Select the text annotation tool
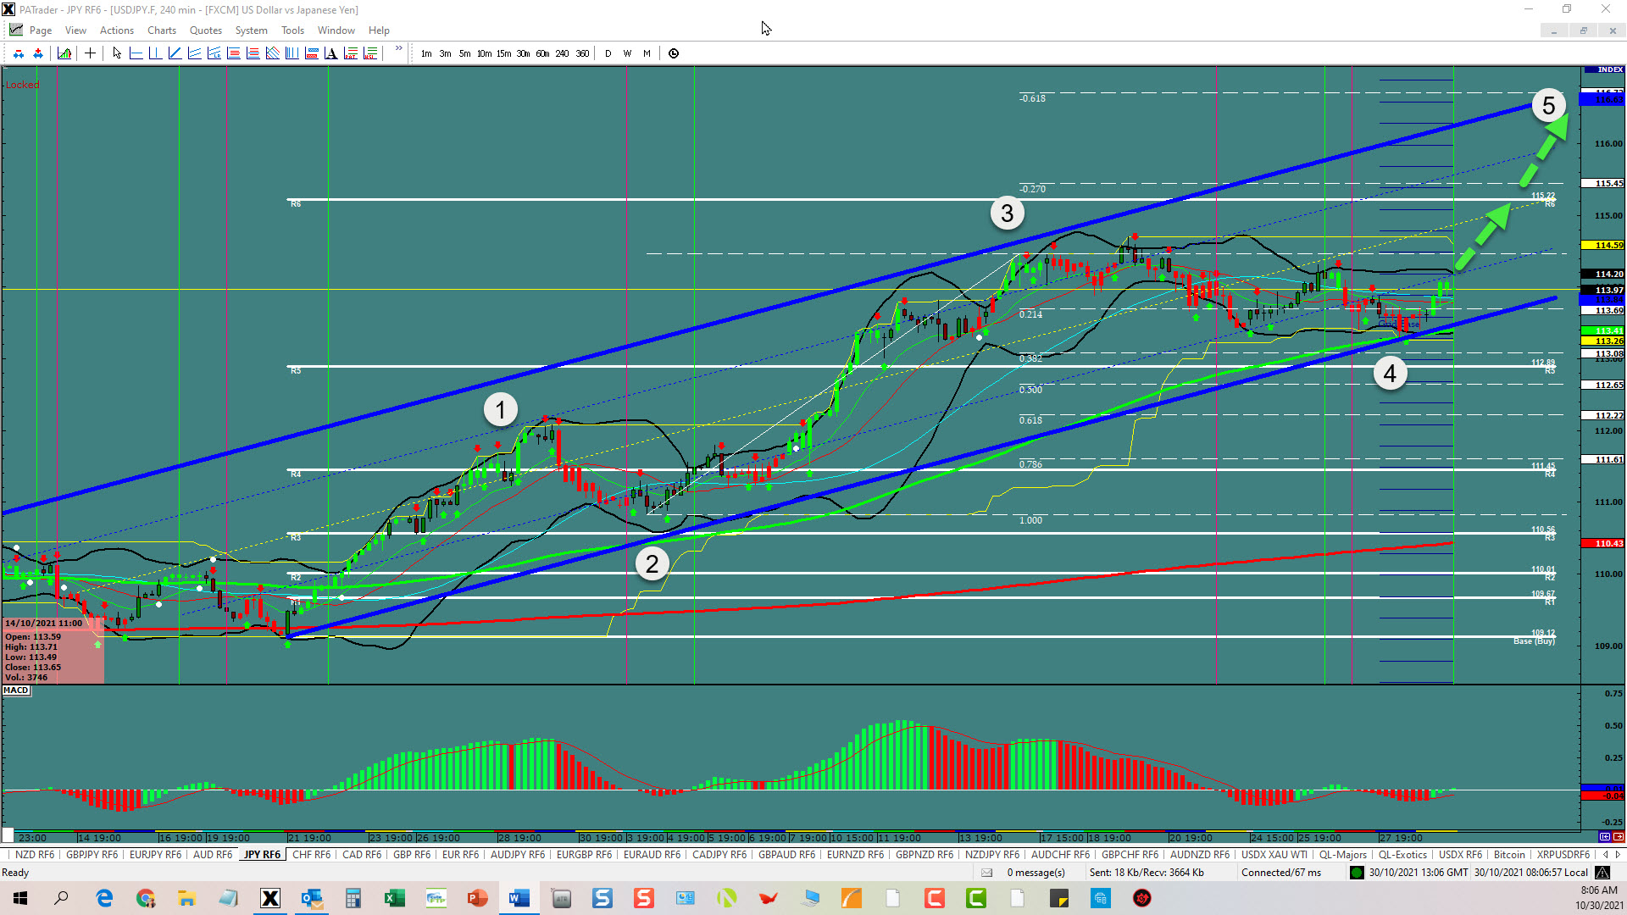This screenshot has height=915, width=1627. (330, 53)
